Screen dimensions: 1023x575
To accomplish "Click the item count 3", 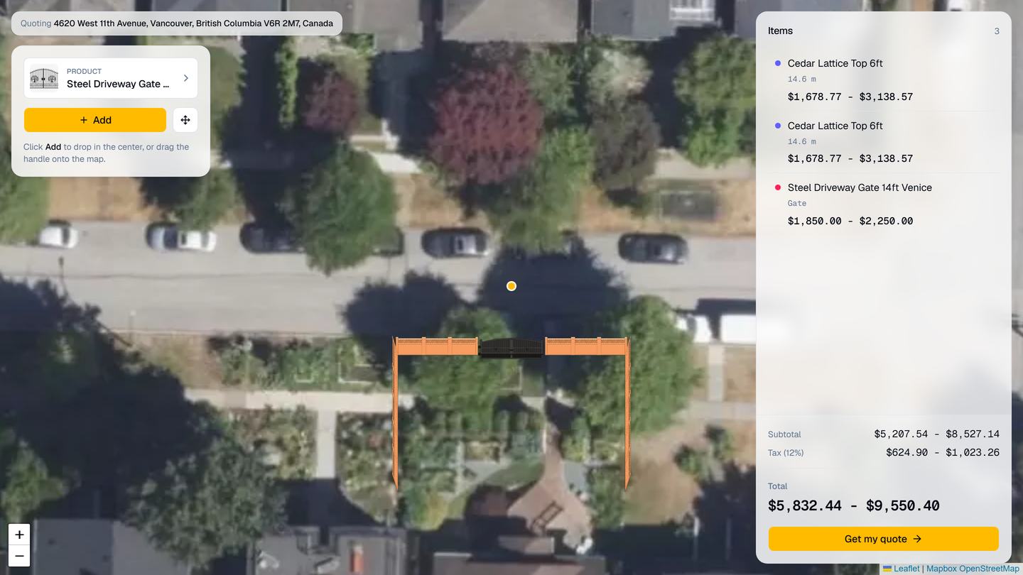I will click(997, 31).
